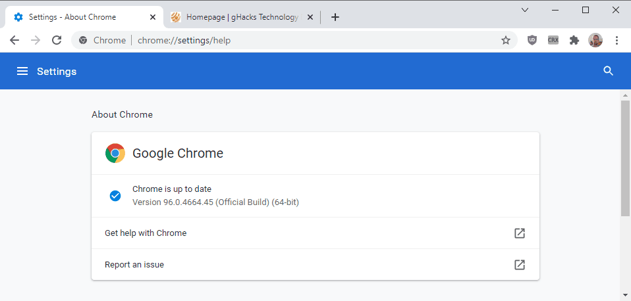The height and width of the screenshot is (301, 631).
Task: Open the Extensions puzzle piece menu
Action: [x=574, y=40]
